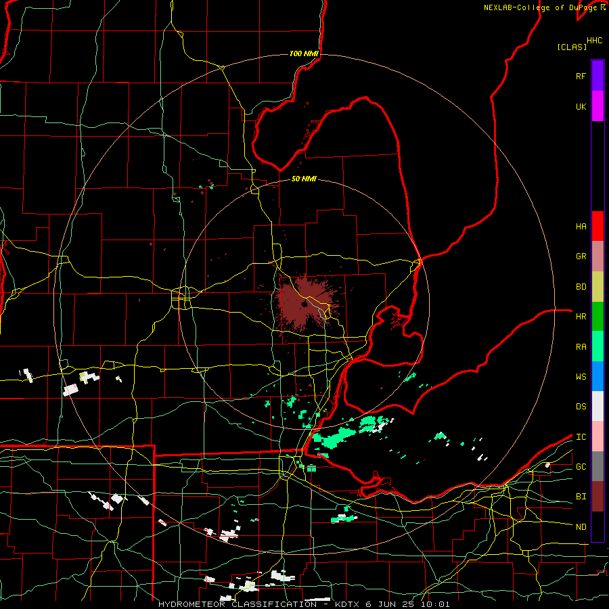Click the 'GR' legend label
This screenshot has width=609, height=609.
581,256
